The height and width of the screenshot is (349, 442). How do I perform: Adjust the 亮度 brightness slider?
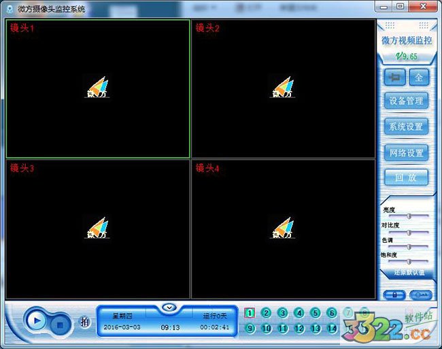(x=409, y=216)
